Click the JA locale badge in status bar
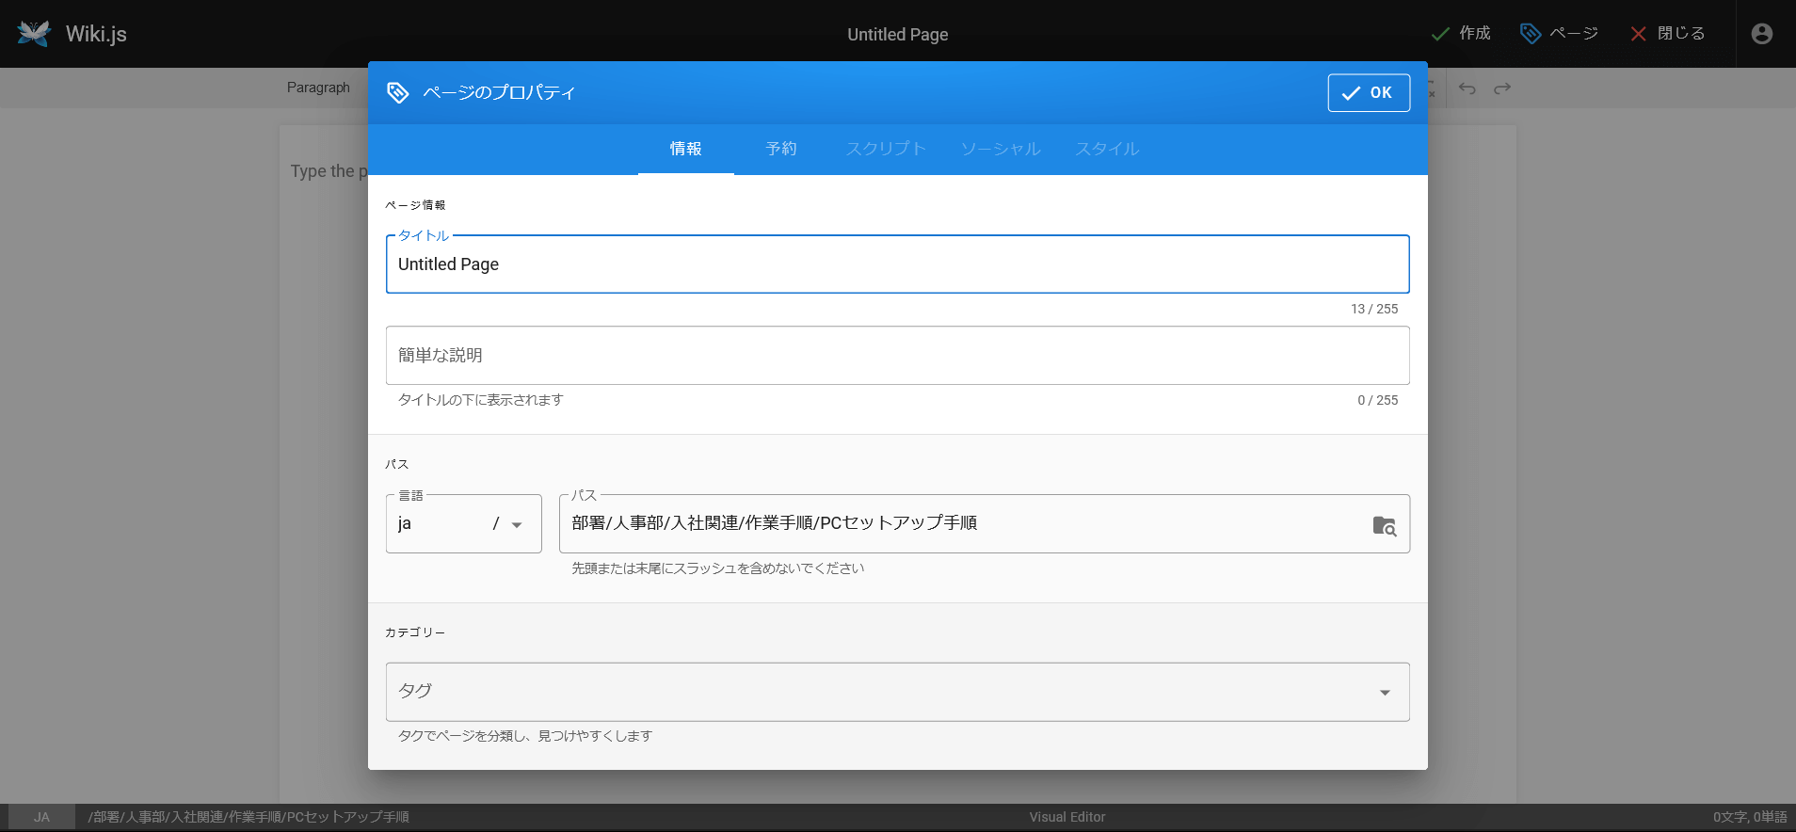The height and width of the screenshot is (832, 1796). (x=41, y=817)
